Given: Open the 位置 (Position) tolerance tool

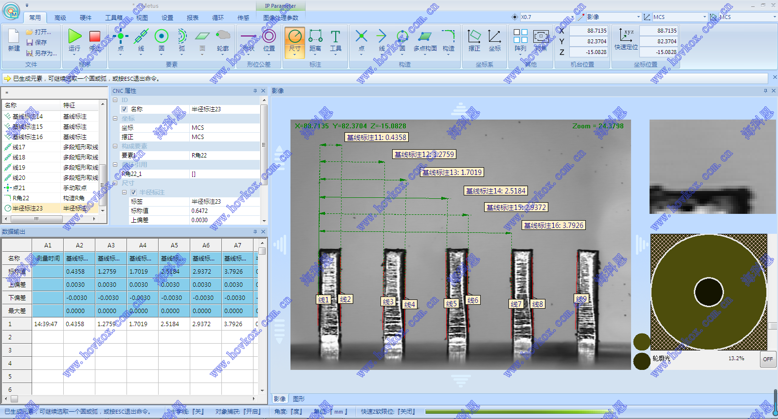Looking at the screenshot, I should pyautogui.click(x=269, y=37).
